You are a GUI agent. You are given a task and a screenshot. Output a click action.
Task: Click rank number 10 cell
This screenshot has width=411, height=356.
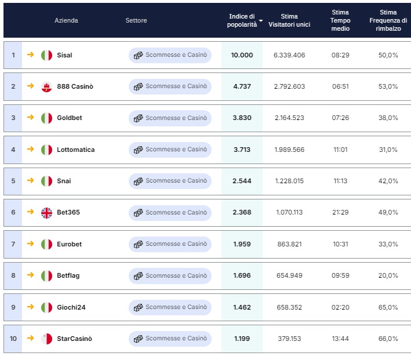(13, 339)
